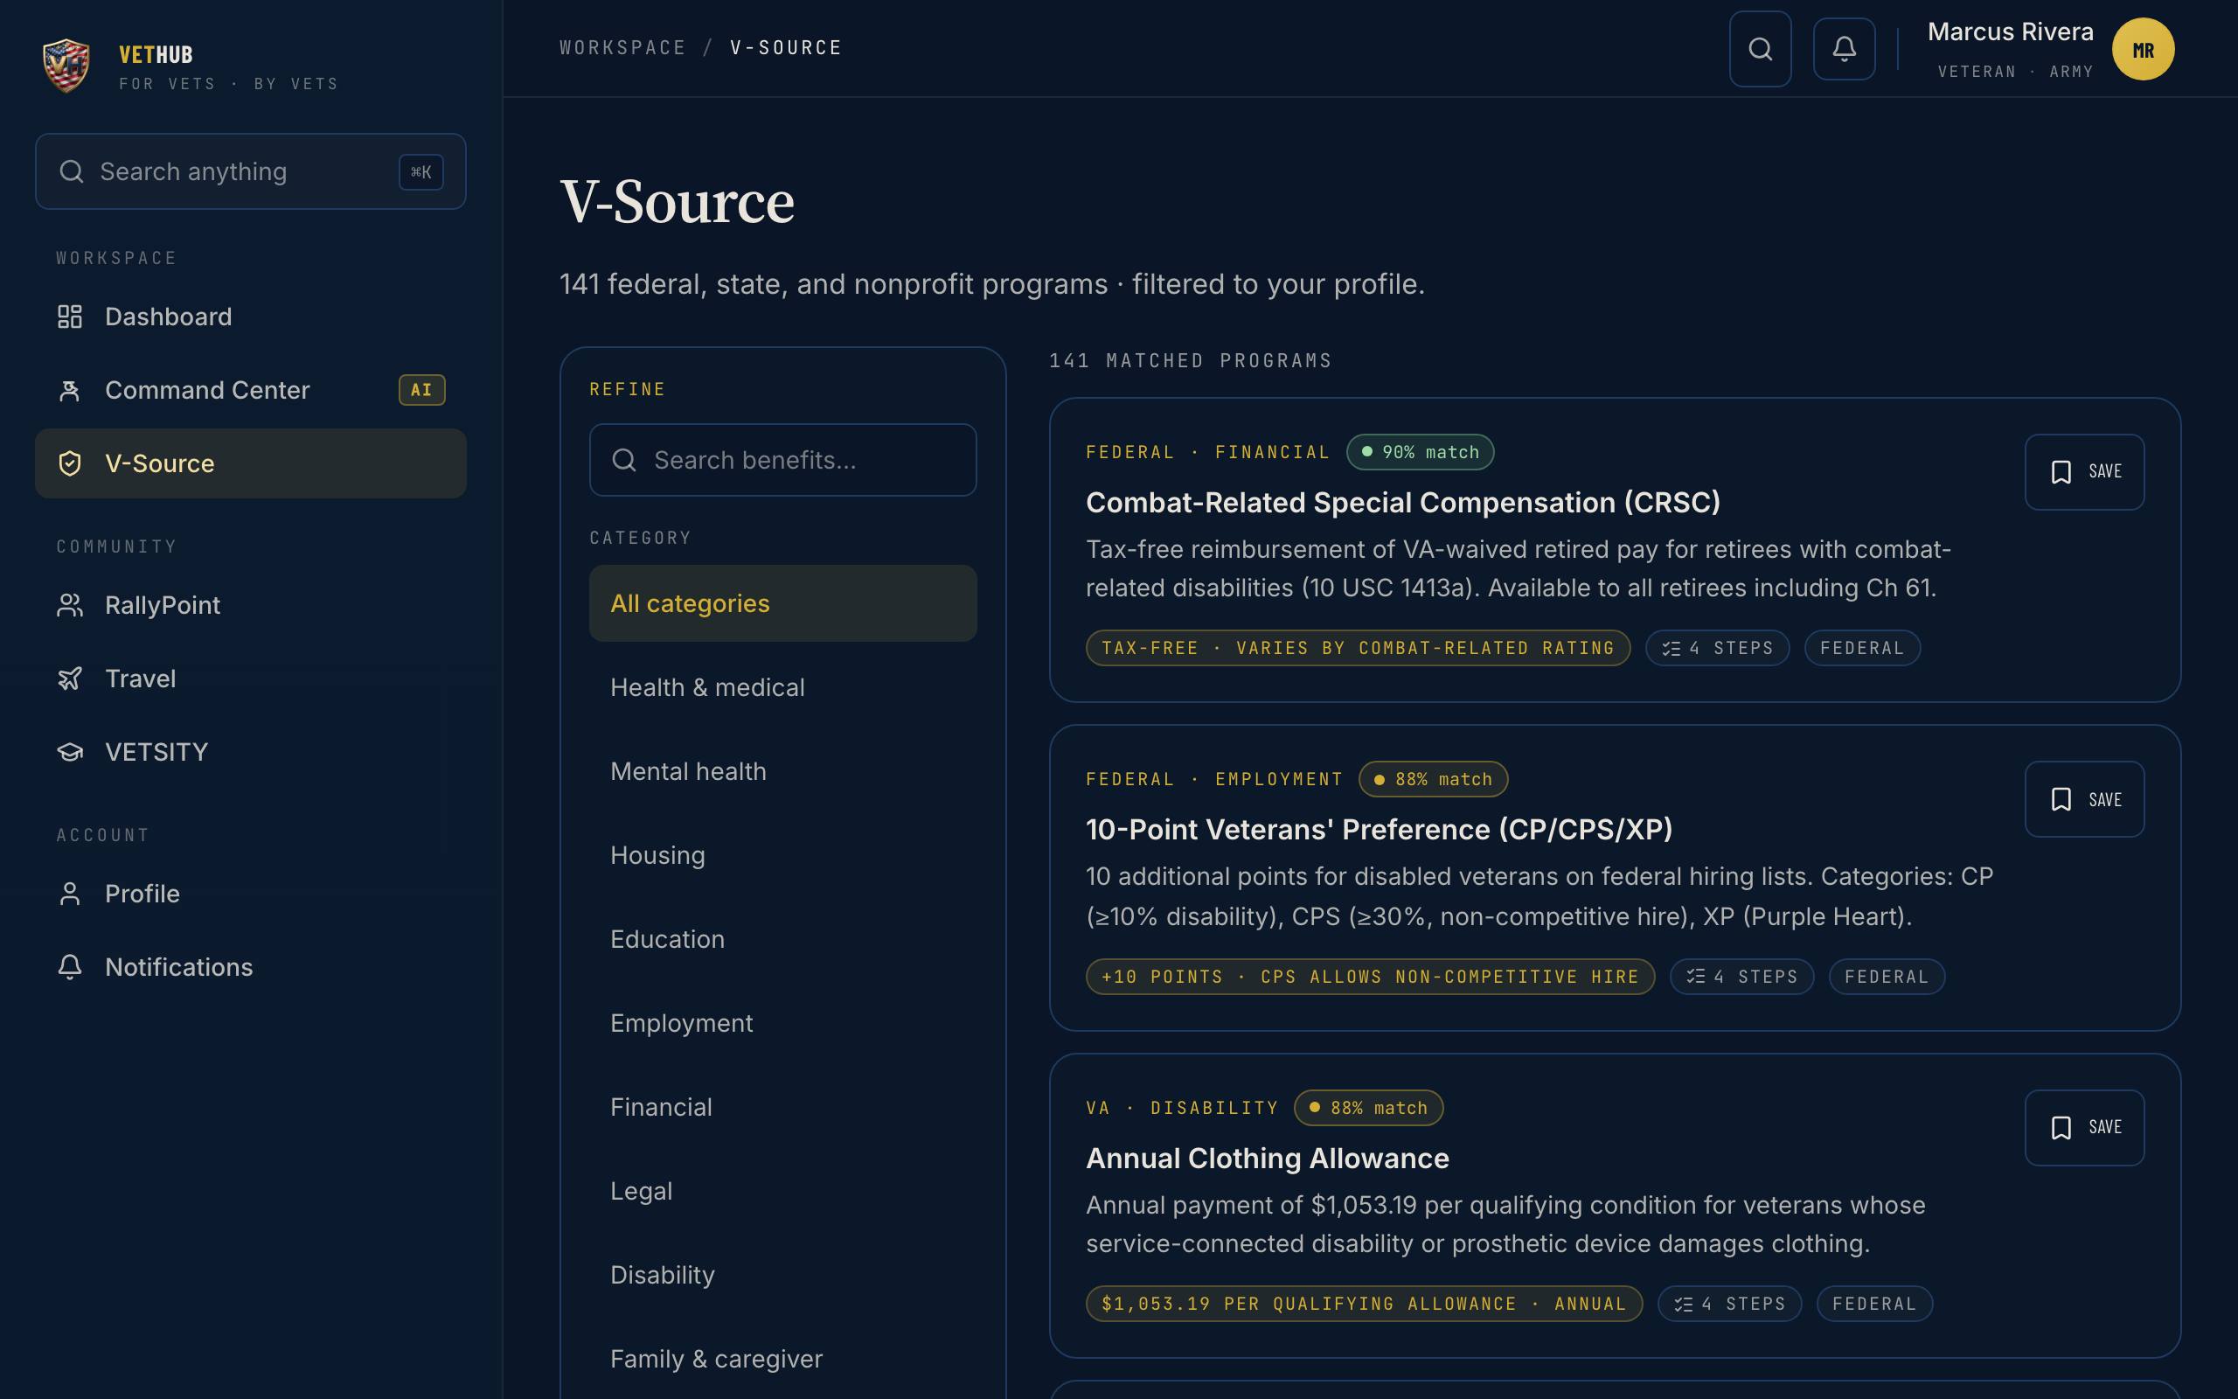Click the Travel airplane icon
2238x1399 pixels.
point(69,679)
